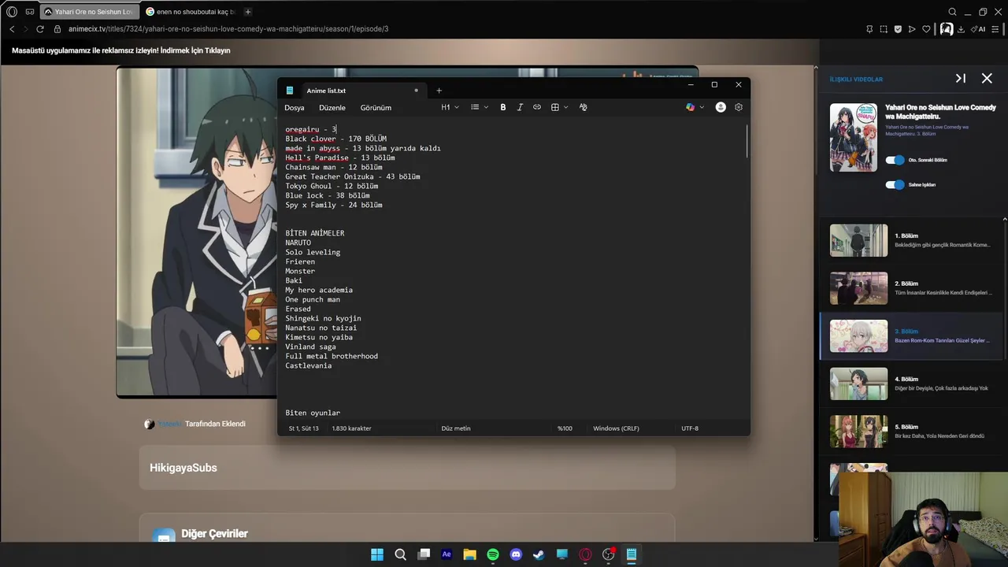Open After Effects from taskbar
The height and width of the screenshot is (567, 1008).
447,554
